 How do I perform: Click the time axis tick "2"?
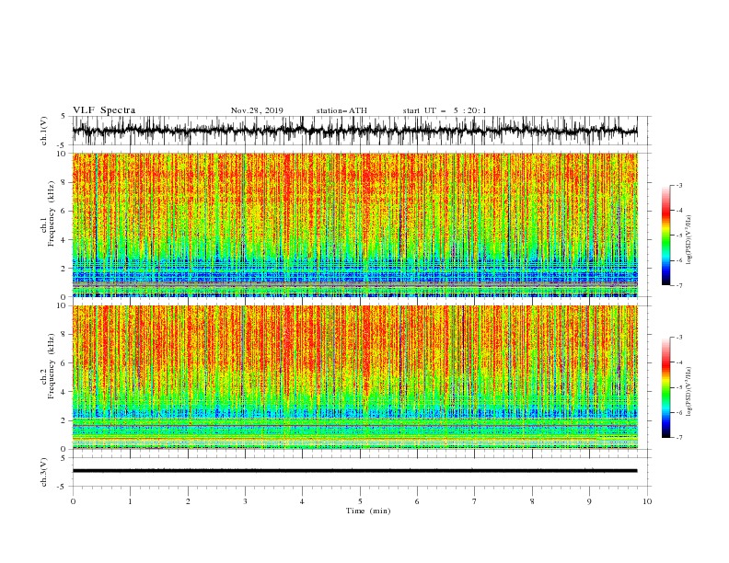pos(188,501)
